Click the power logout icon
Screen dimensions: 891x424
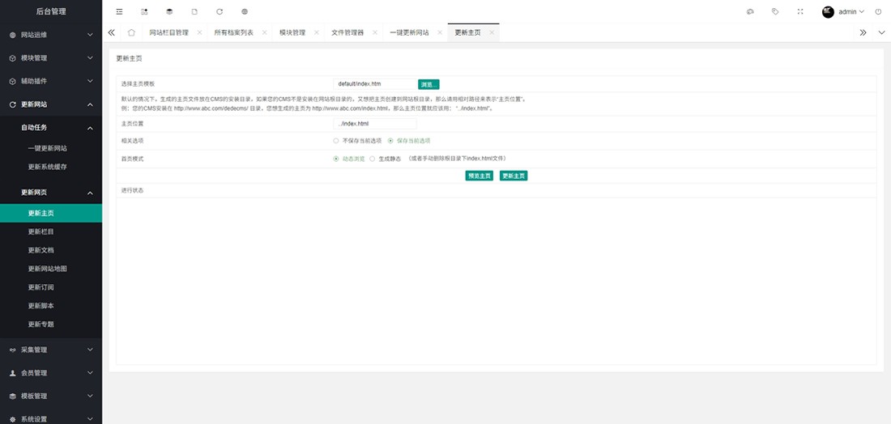(x=878, y=12)
